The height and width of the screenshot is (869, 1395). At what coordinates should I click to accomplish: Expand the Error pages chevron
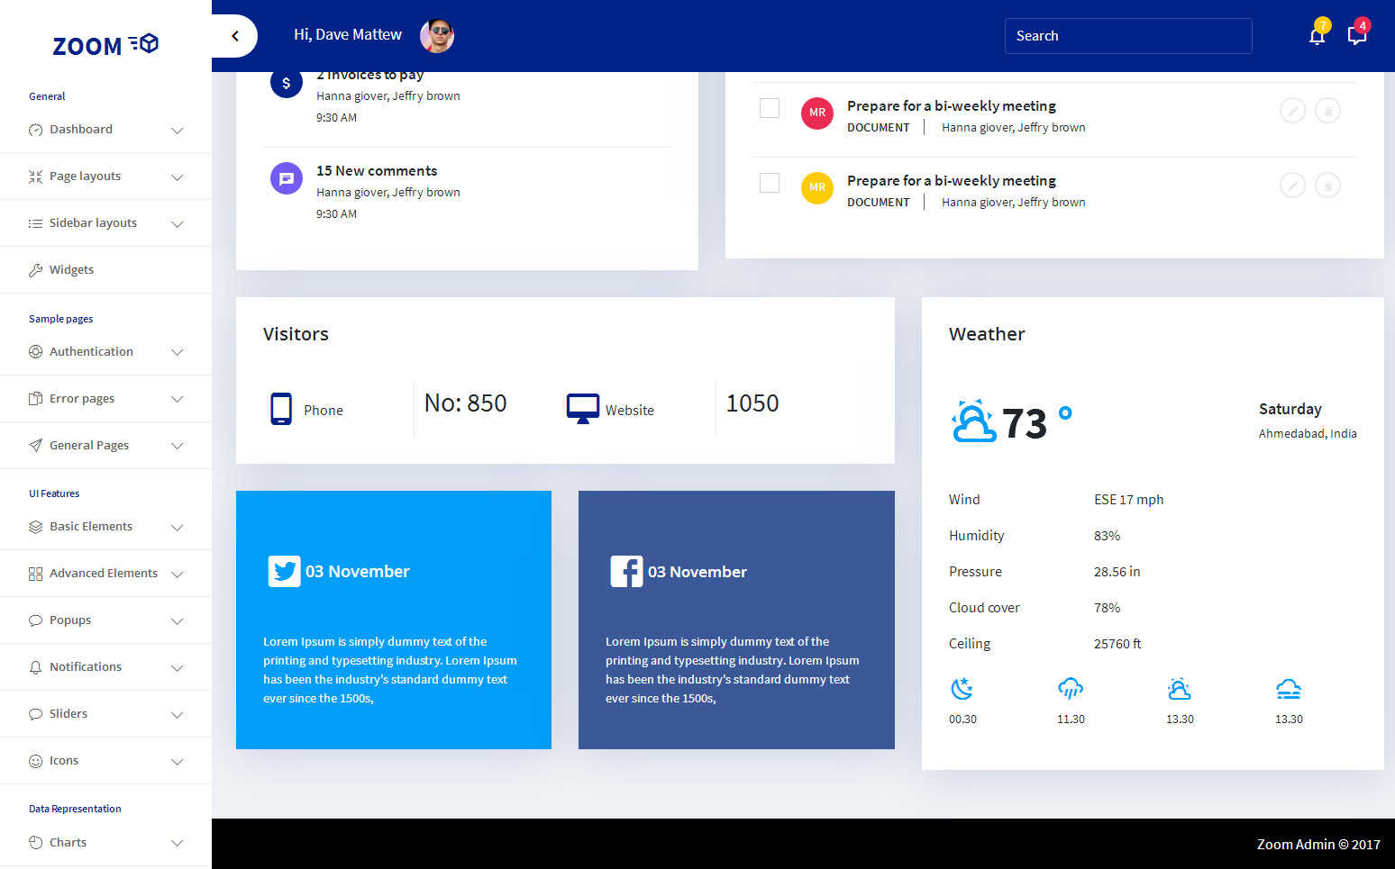(x=178, y=399)
